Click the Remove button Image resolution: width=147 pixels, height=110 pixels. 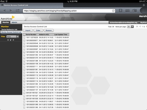49,30
